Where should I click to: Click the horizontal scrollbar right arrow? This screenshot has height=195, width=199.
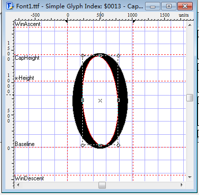tap(181, 185)
